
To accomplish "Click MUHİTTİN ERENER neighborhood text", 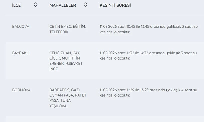I will pyautogui.click(x=64, y=61).
